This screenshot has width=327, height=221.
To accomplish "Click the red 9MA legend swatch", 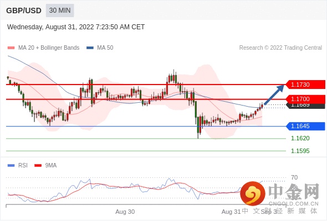I will click(38, 166).
